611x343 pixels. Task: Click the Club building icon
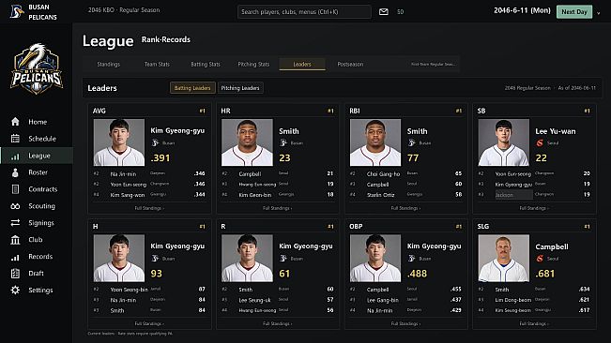pyautogui.click(x=15, y=240)
